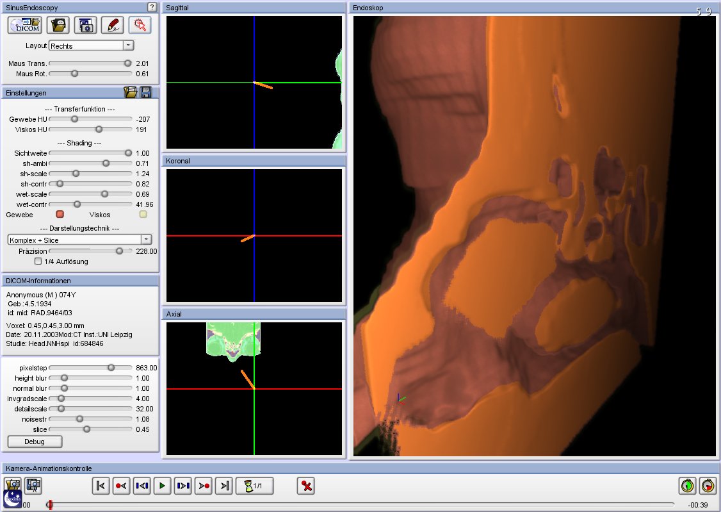
Task: Select the red pencil annotation tool
Action: point(113,25)
